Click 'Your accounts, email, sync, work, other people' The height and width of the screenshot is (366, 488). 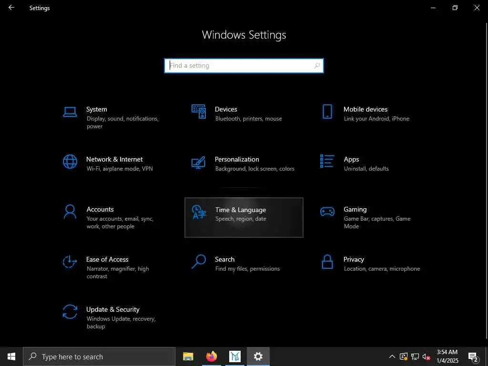tap(120, 223)
